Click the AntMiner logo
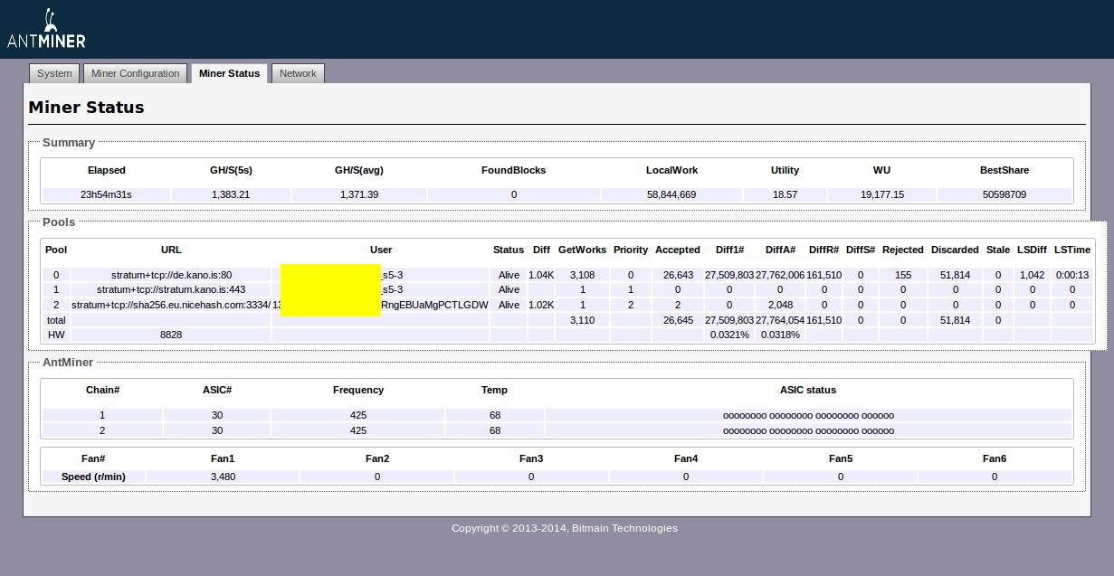Viewport: 1114px width, 576px height. coord(46,29)
